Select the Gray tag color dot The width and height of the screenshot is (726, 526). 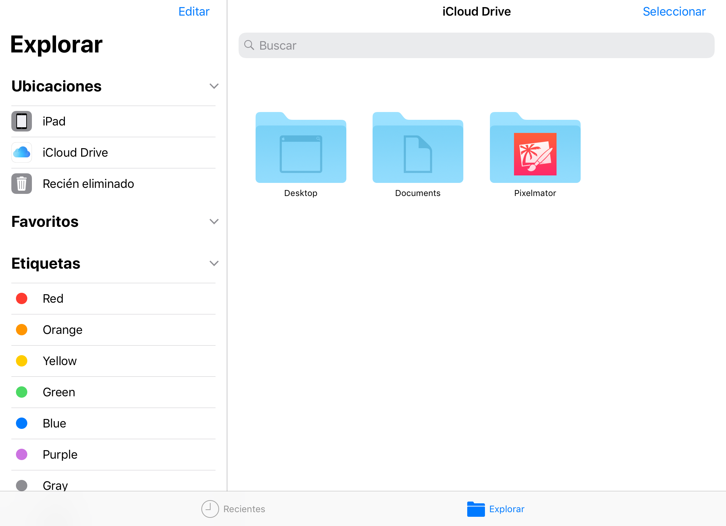[x=22, y=485]
